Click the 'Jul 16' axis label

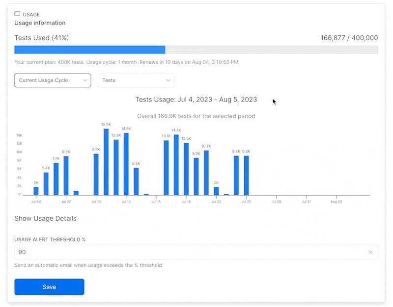click(x=156, y=202)
